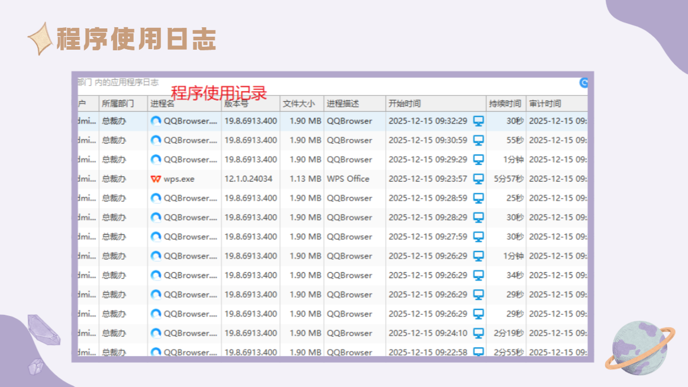Click the monitor icon in the 09:24:10 row
688x387 pixels.
[x=478, y=334]
